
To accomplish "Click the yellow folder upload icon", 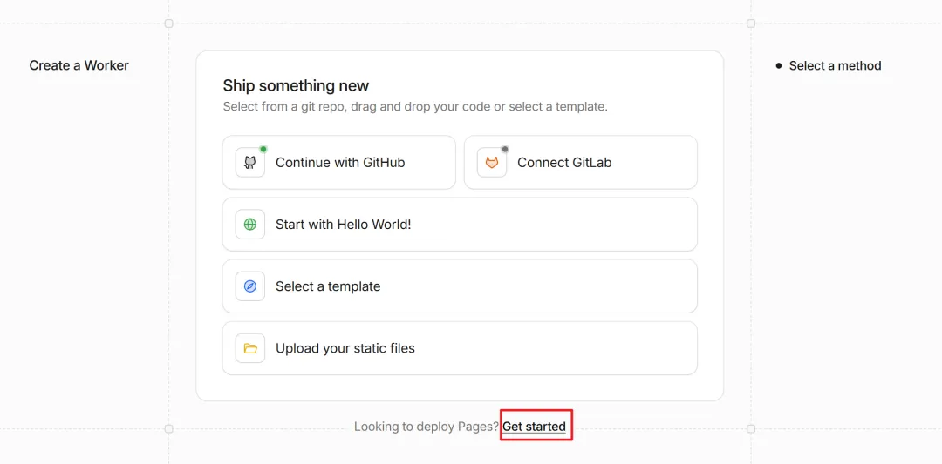I will [x=250, y=348].
